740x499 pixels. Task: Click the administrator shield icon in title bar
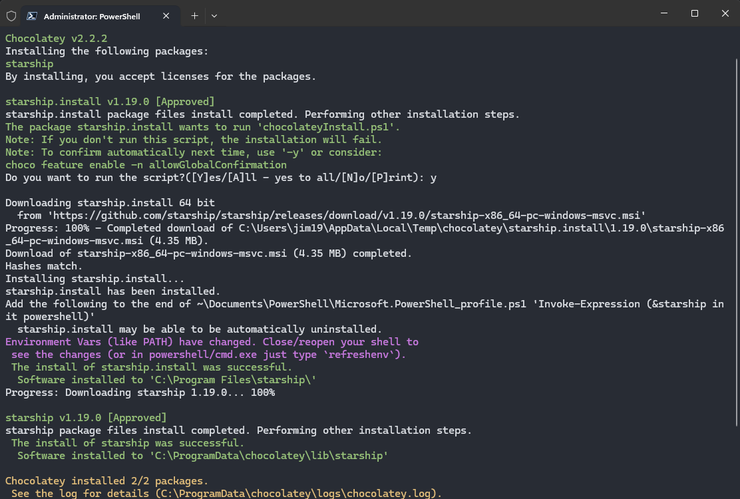tap(11, 16)
